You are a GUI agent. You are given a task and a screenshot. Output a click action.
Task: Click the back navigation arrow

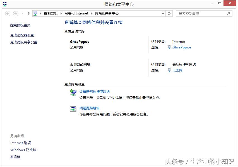(x=8, y=13)
